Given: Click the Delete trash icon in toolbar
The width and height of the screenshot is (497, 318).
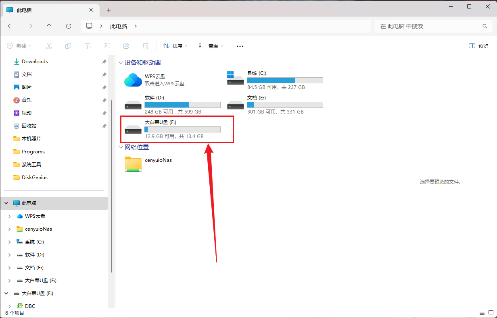Looking at the screenshot, I should click(x=146, y=46).
